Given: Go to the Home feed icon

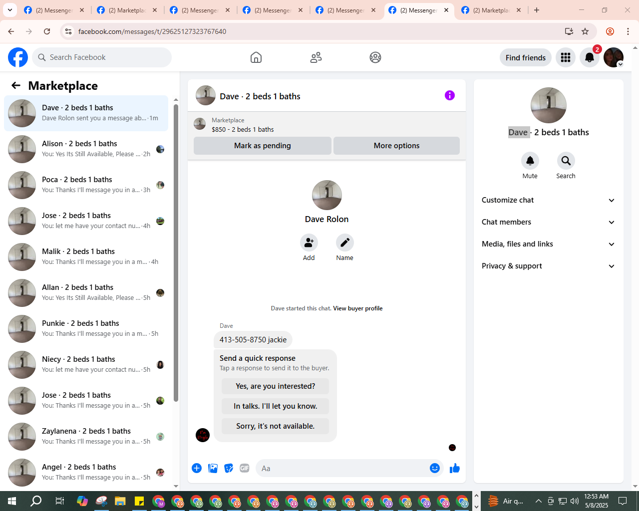Looking at the screenshot, I should [256, 57].
